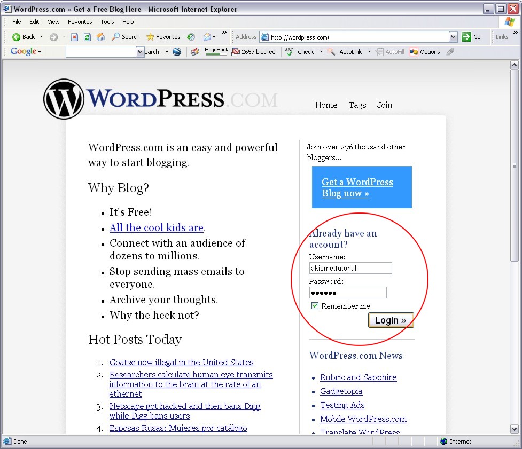Click the Mail envelope icon

click(x=207, y=37)
